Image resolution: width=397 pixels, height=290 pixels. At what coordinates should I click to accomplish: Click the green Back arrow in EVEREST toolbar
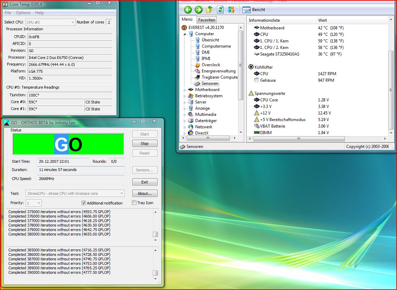188,10
